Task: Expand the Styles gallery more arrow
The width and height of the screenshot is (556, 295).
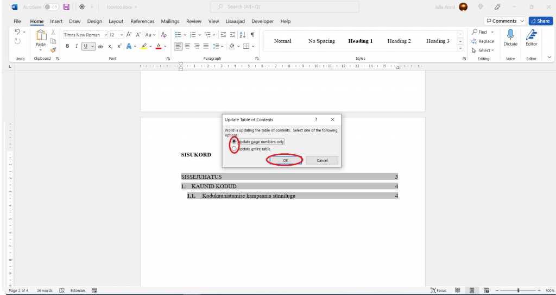Action: (x=460, y=48)
